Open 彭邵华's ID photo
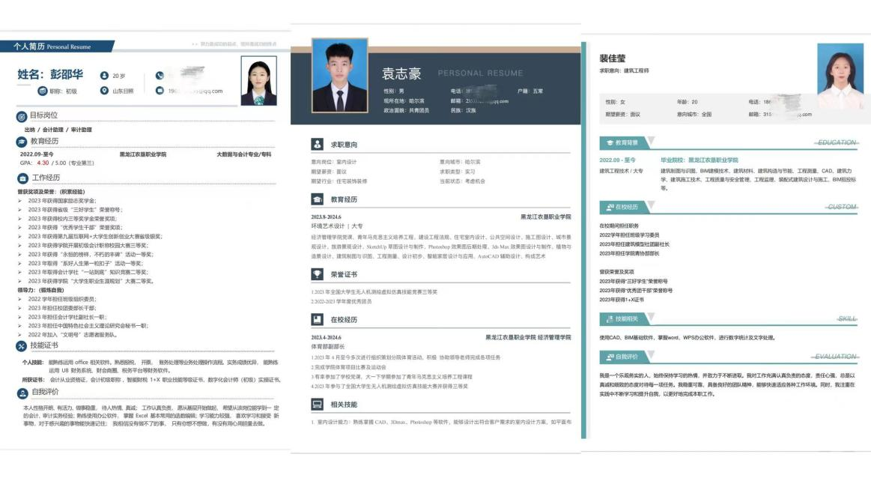This screenshot has width=871, height=490. [259, 81]
